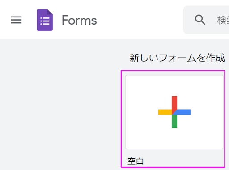This screenshot has width=229, height=170.
Task: Click the blue arm of the plus icon
Action: pos(184,112)
